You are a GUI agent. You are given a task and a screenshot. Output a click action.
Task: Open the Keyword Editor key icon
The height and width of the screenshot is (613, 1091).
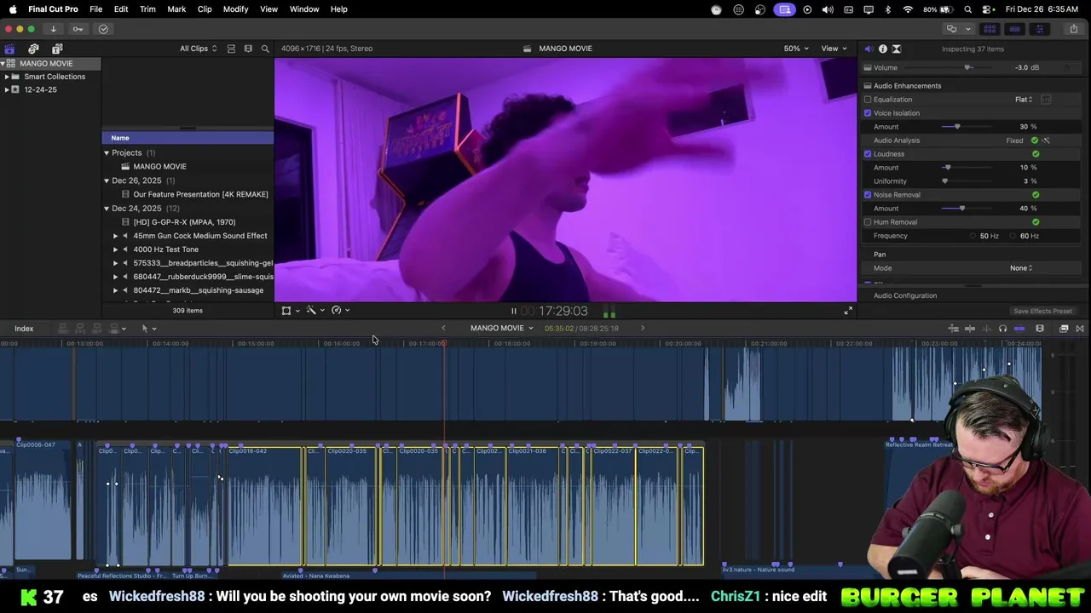78,29
